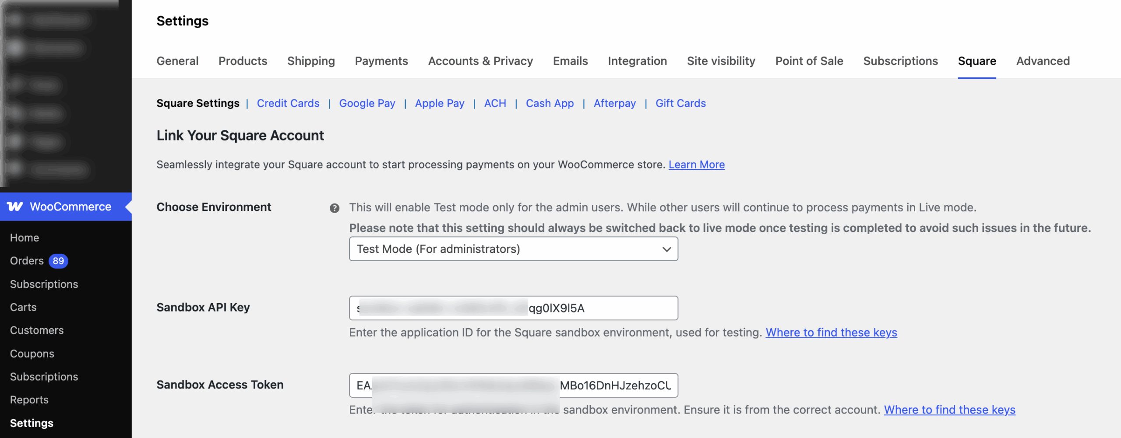Click the Link Your Square Account heading

(240, 136)
